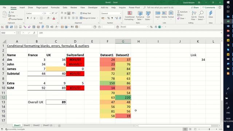Image resolution: width=233 pixels, height=131 pixels.
Task: Click the Cut scissors icon
Action: [10, 12]
